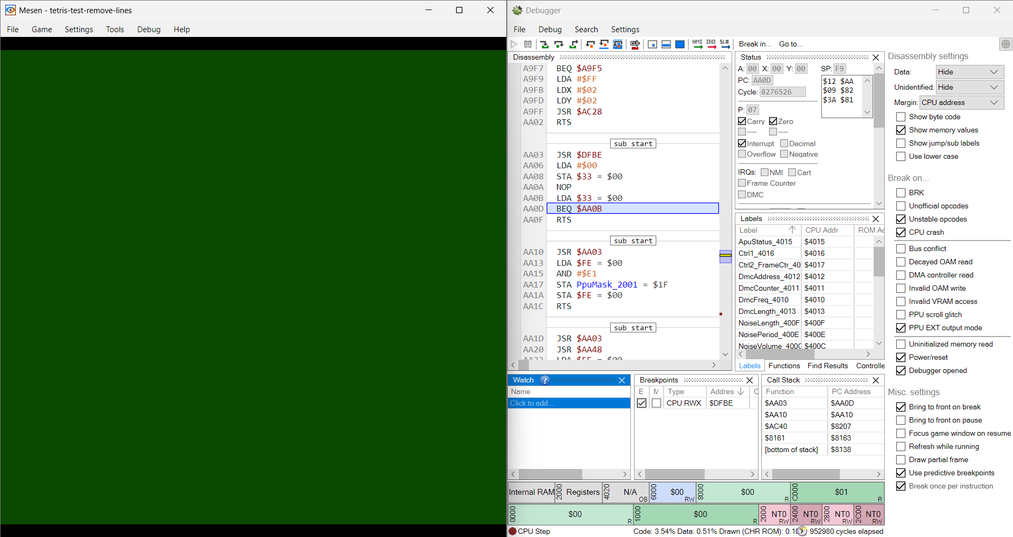
Task: Select the Labels tab
Action: [750, 366]
